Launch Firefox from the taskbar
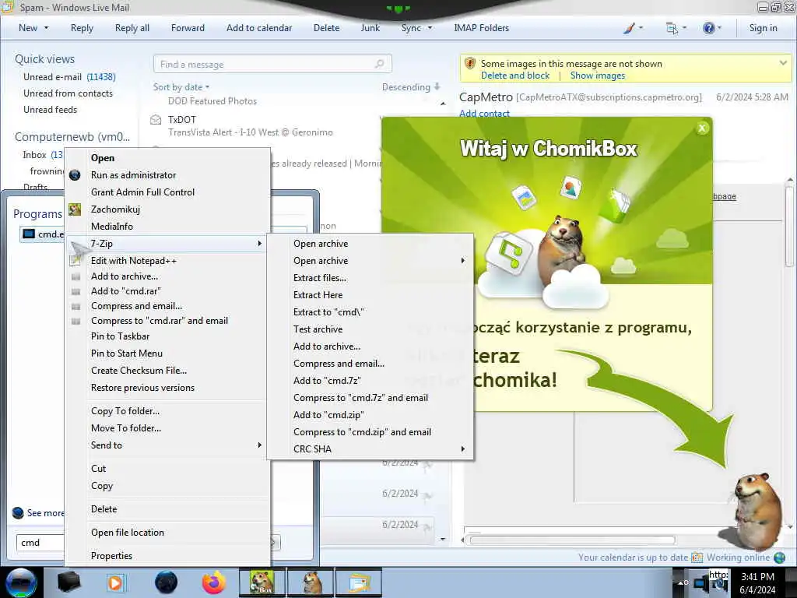The height and width of the screenshot is (598, 797). coord(213,582)
